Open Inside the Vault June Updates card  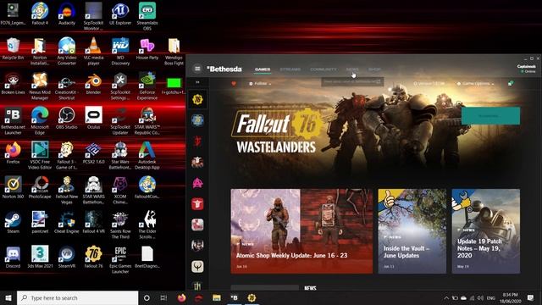[x=412, y=231]
